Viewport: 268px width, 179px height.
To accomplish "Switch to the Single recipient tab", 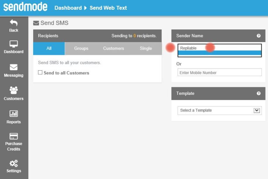I will [146, 48].
